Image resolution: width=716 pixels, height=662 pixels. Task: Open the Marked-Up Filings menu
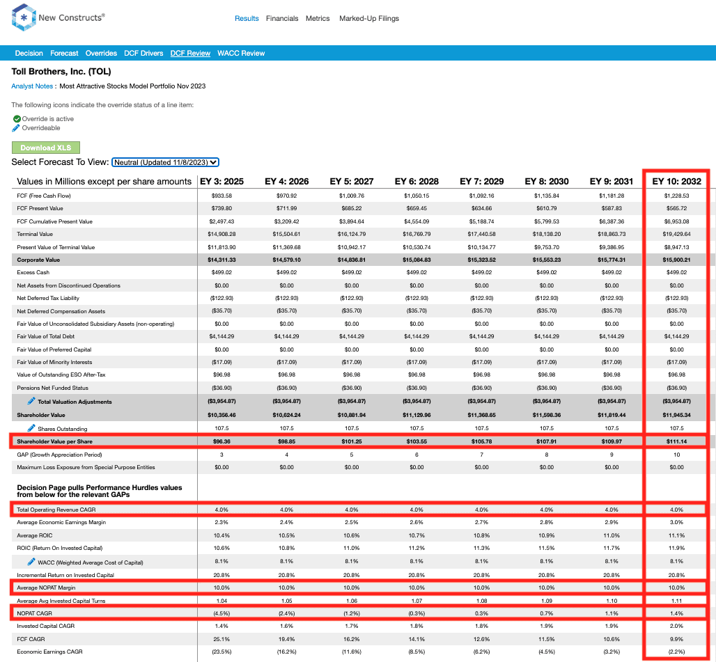tap(369, 18)
